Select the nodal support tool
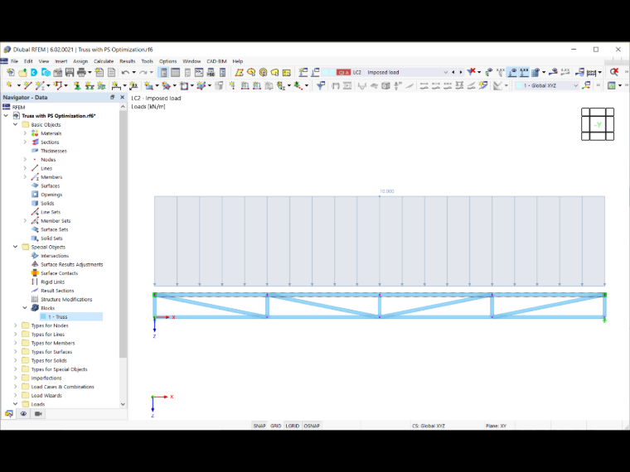630x472 pixels. (x=77, y=85)
